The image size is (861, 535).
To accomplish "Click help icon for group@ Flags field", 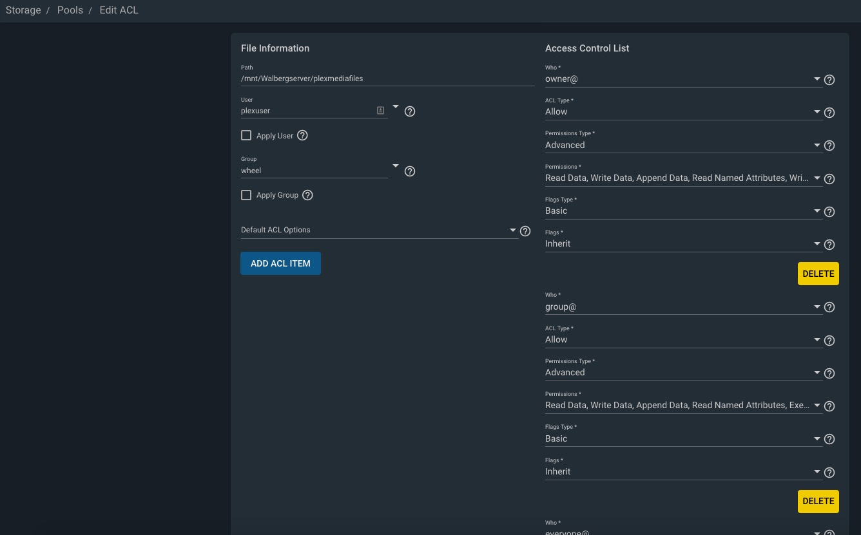I will (x=829, y=473).
